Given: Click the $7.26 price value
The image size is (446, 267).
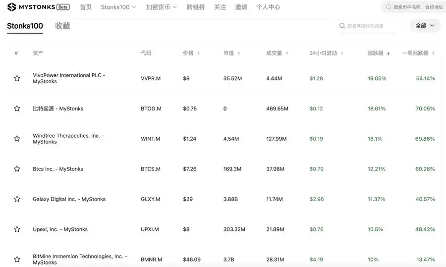Looking at the screenshot, I should coord(190,169).
